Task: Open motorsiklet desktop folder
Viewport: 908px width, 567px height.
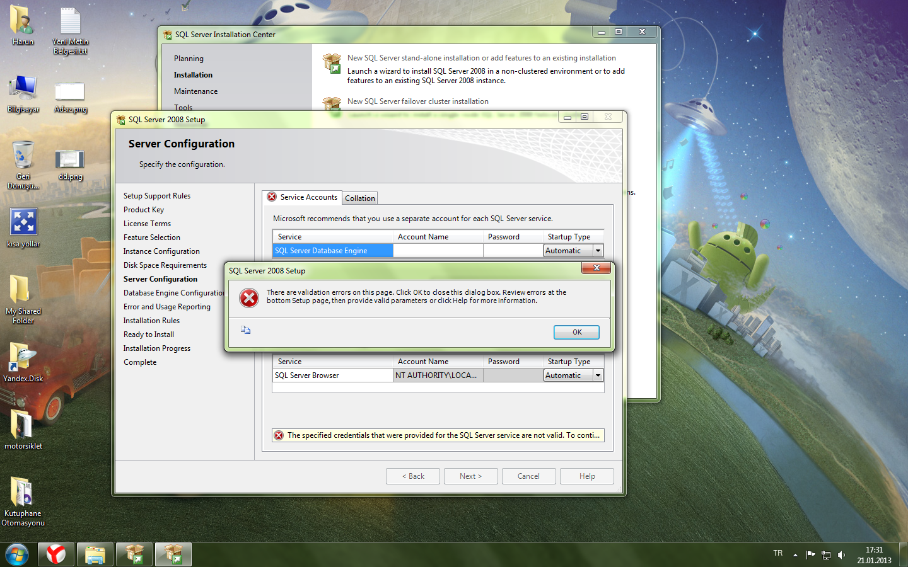Action: click(x=23, y=430)
